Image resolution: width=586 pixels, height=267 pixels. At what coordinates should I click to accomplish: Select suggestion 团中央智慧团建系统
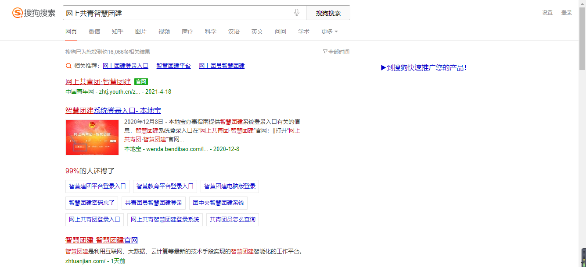click(x=219, y=203)
